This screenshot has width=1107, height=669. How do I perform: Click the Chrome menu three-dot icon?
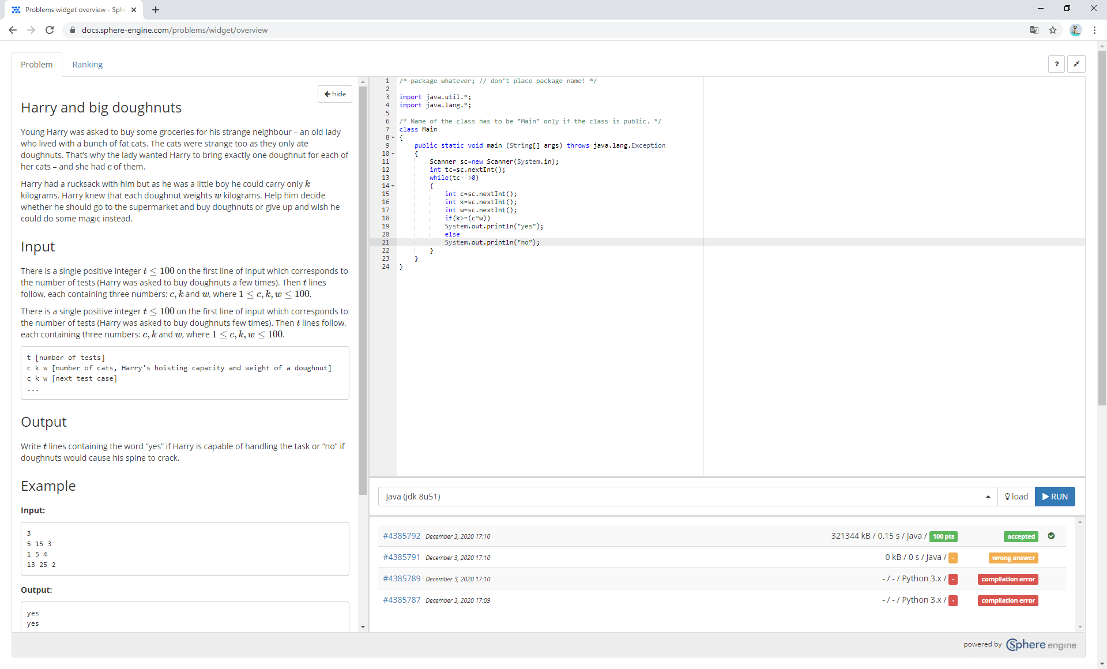point(1094,30)
